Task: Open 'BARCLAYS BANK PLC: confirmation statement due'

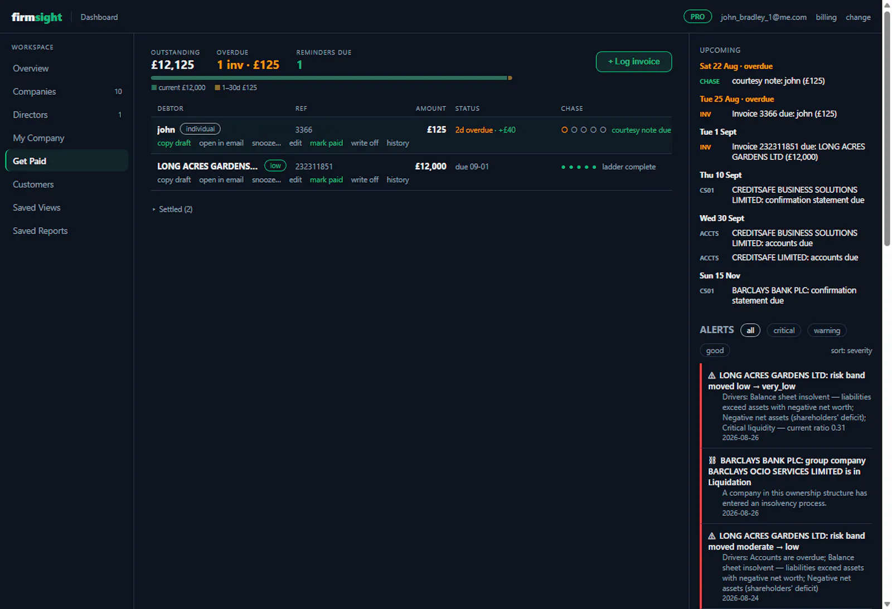Action: pyautogui.click(x=794, y=296)
